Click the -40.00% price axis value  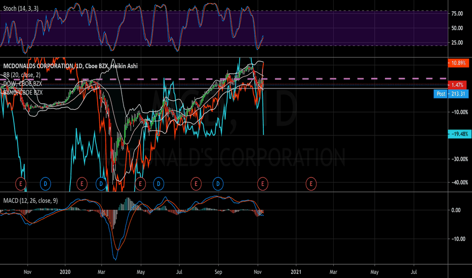pos(460,182)
